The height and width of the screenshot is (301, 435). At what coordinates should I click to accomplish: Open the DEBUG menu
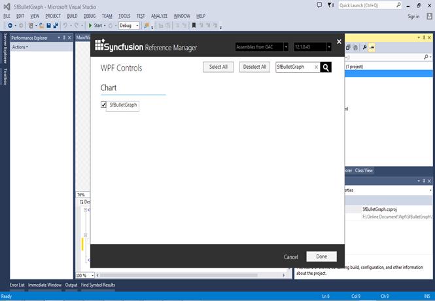coord(90,16)
